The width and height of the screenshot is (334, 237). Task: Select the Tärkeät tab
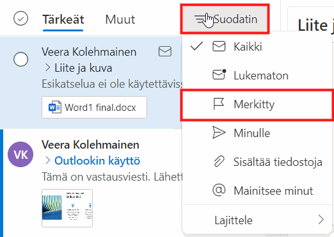tap(63, 19)
